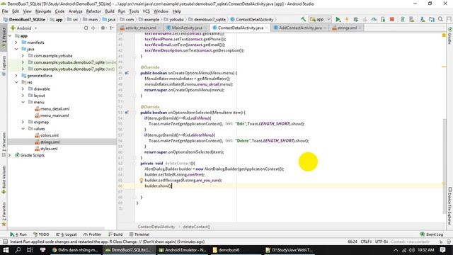Image resolution: width=453 pixels, height=255 pixels.
Task: Switch to Android Emulator taskbar window
Action: click(183, 250)
